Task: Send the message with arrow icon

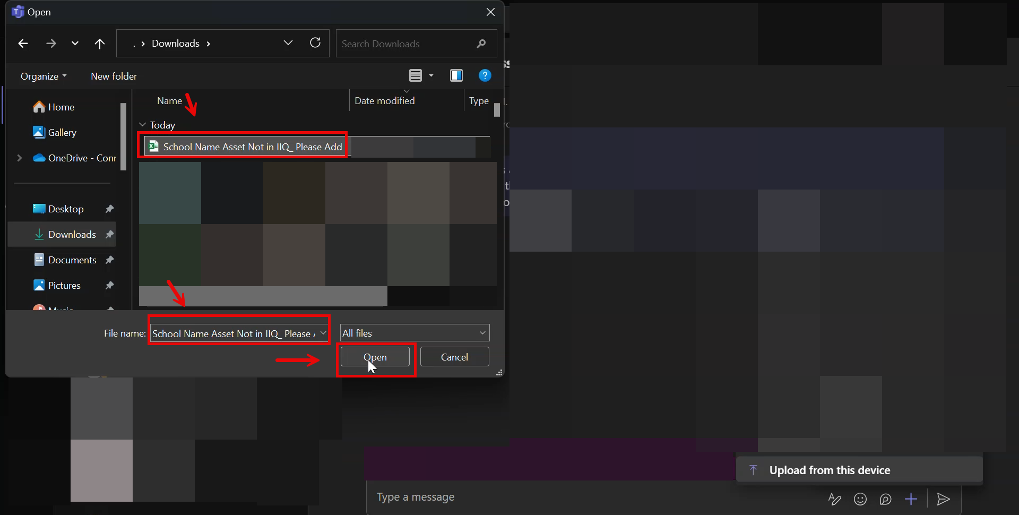Action: pos(943,499)
